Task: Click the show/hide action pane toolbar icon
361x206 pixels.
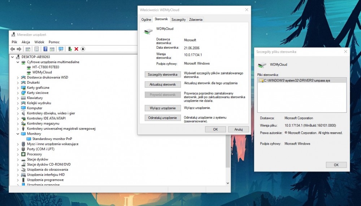Action: [x=52, y=49]
